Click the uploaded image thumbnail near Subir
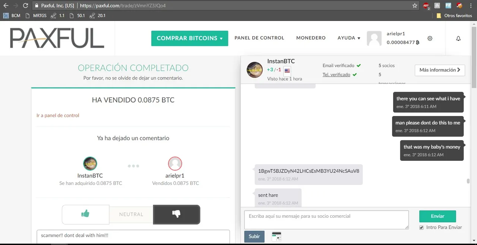Screen dimensions: 477x245 (276, 236)
